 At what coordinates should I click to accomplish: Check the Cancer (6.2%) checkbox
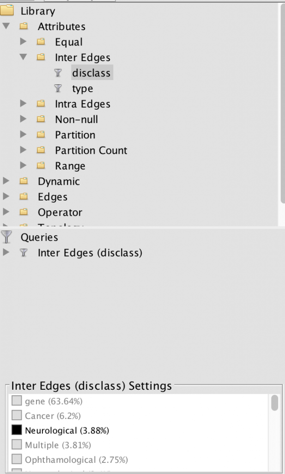tap(17, 416)
